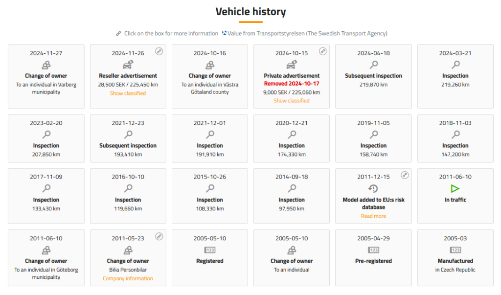Open the Pre-registered 2005-04-29 card

pos(373,257)
